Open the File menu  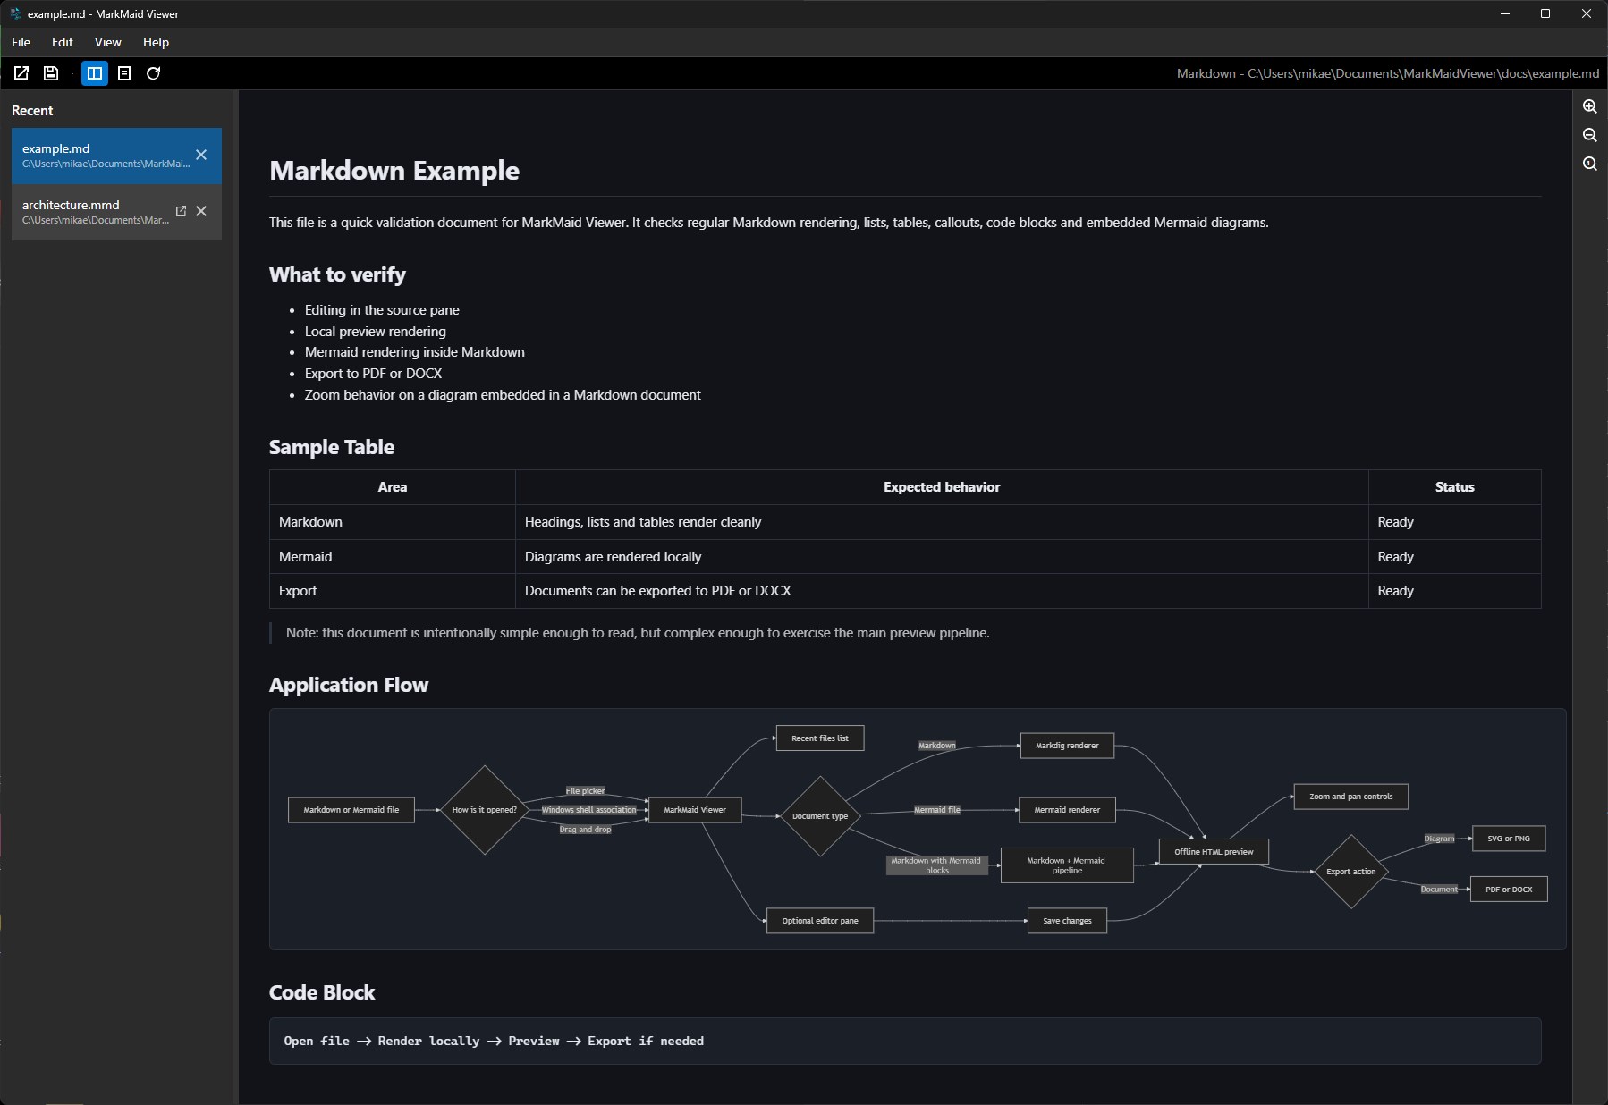click(21, 42)
